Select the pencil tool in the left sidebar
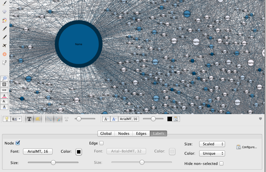266x172 pixels. (x=4, y=28)
